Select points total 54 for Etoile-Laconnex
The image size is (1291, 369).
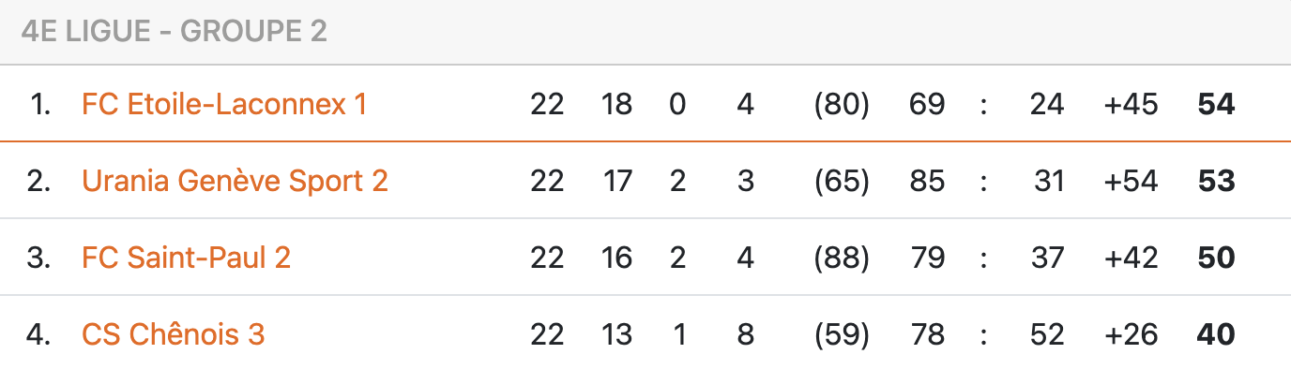pos(1217,104)
